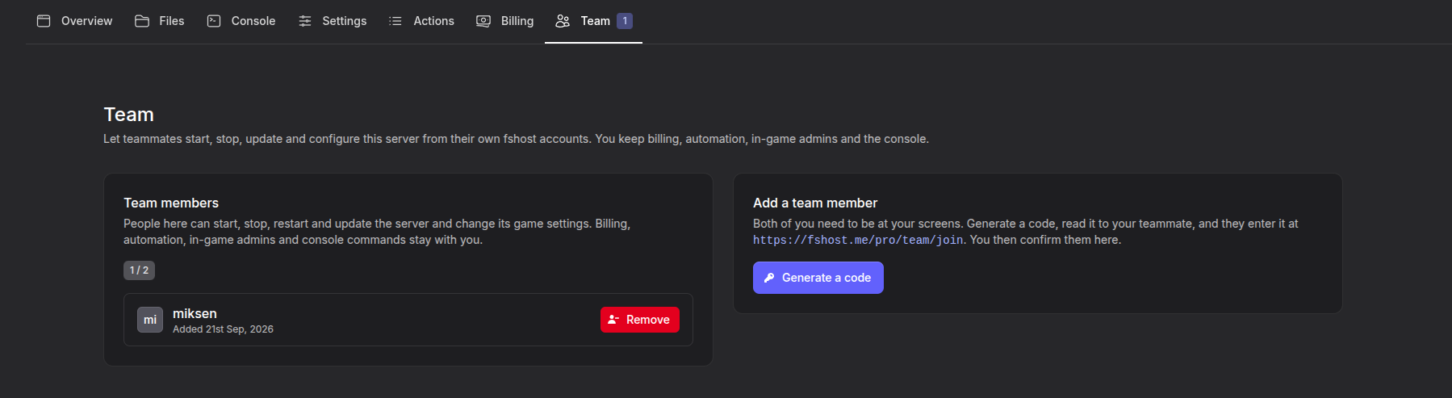Viewport: 1452px width, 398px height.
Task: Click 'Added 21st Sep, 2026' text
Action: click(223, 329)
